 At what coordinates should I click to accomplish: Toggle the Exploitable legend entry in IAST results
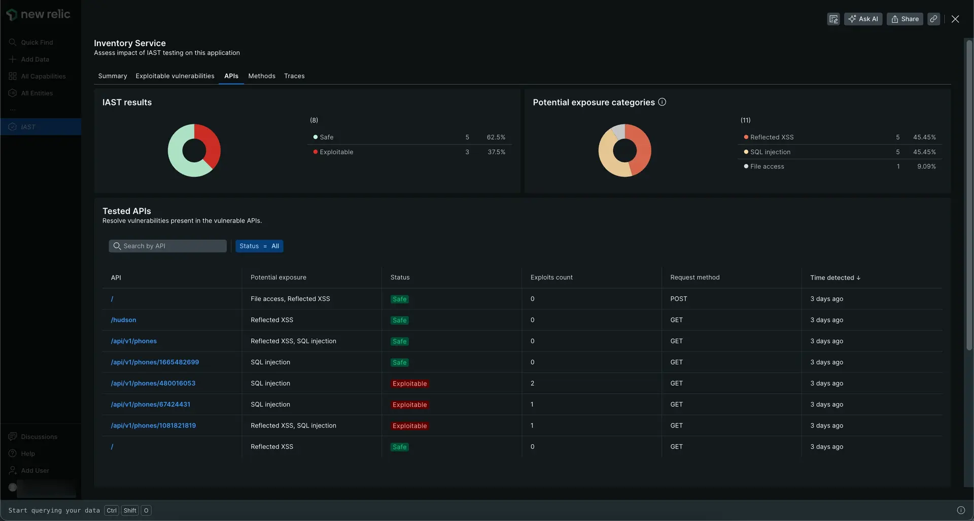tap(336, 152)
